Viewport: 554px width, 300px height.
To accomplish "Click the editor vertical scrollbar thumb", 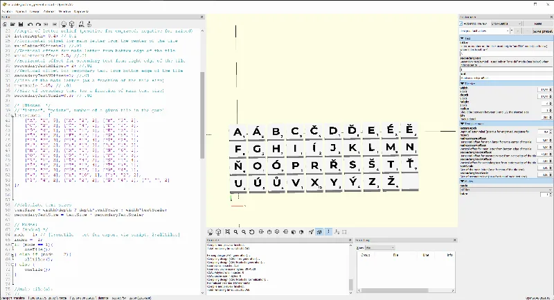I will pyautogui.click(x=202, y=115).
